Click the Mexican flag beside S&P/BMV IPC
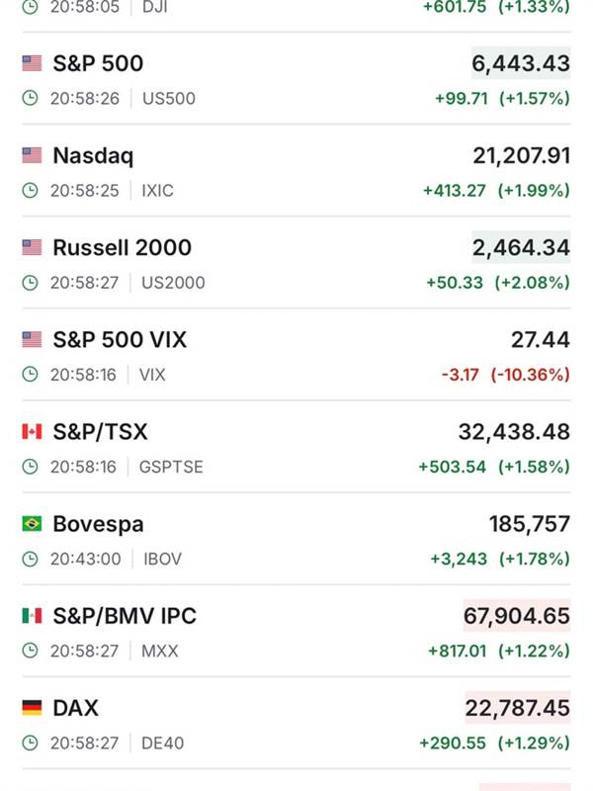The image size is (593, 791). [32, 615]
